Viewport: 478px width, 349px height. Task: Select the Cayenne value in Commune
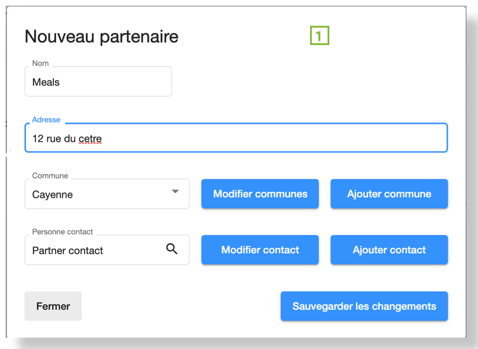(53, 195)
